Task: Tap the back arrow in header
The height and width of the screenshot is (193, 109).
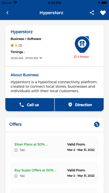Action: click(8, 13)
